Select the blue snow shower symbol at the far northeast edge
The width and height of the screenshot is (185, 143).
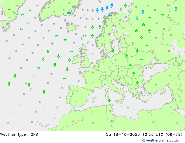176,9
